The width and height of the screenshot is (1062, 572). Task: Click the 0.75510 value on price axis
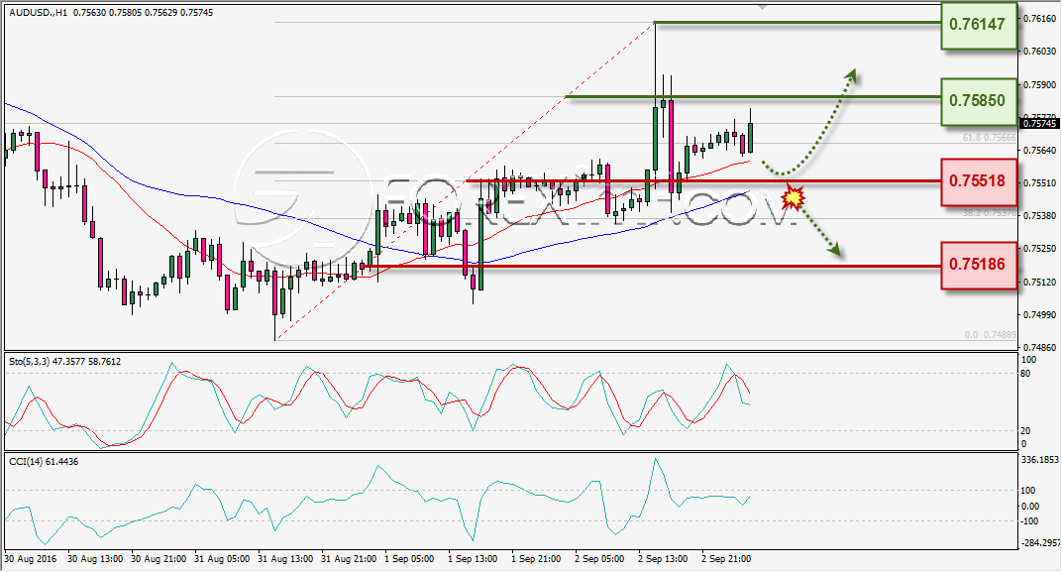tap(1039, 183)
